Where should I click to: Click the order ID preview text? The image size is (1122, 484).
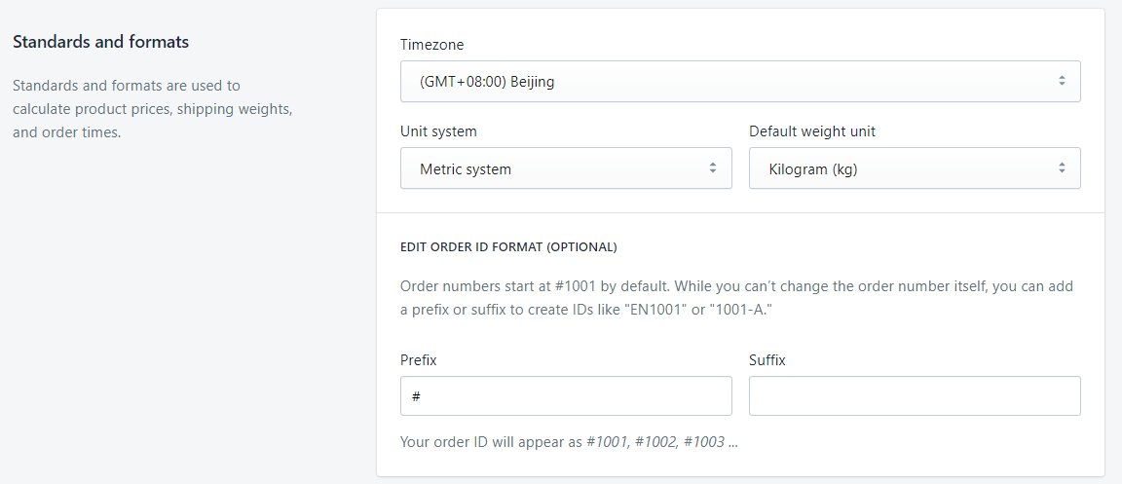point(569,441)
